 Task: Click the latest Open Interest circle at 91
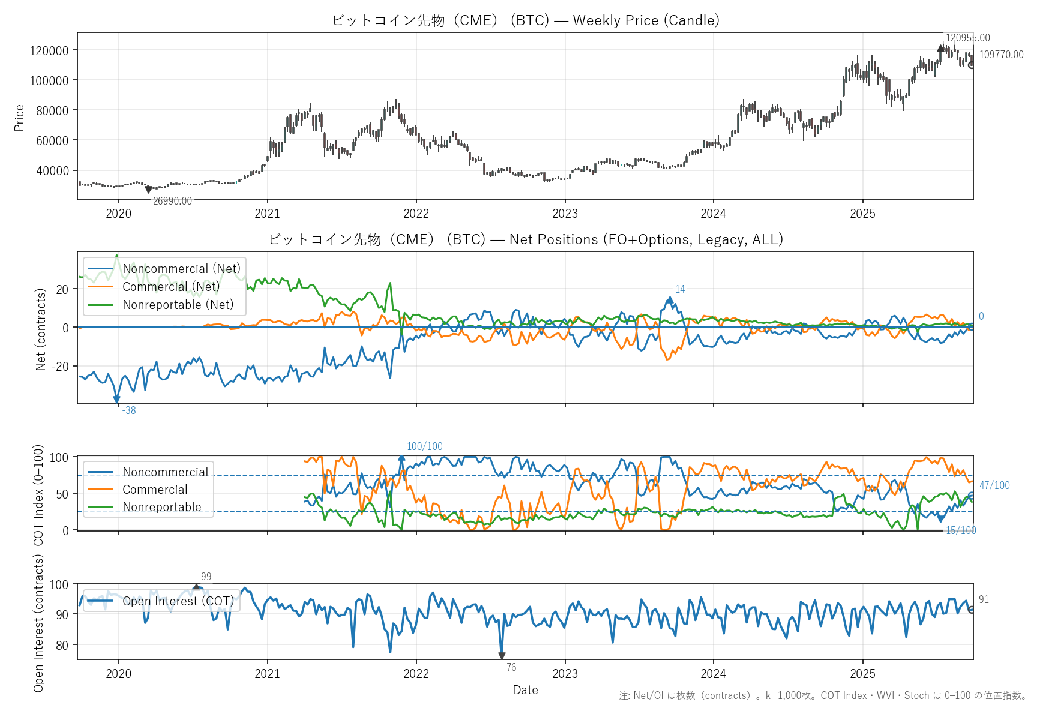click(972, 610)
